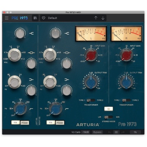147x147 pixels.
Task: Flip the Stereo Mode L/R M/S switch
Action: tap(109, 117)
